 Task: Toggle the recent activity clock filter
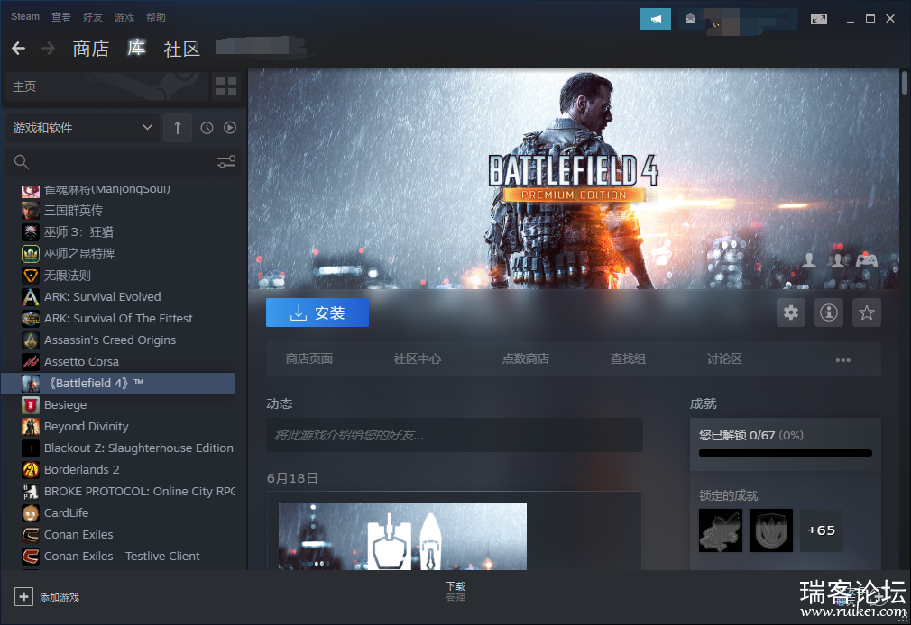[x=207, y=128]
